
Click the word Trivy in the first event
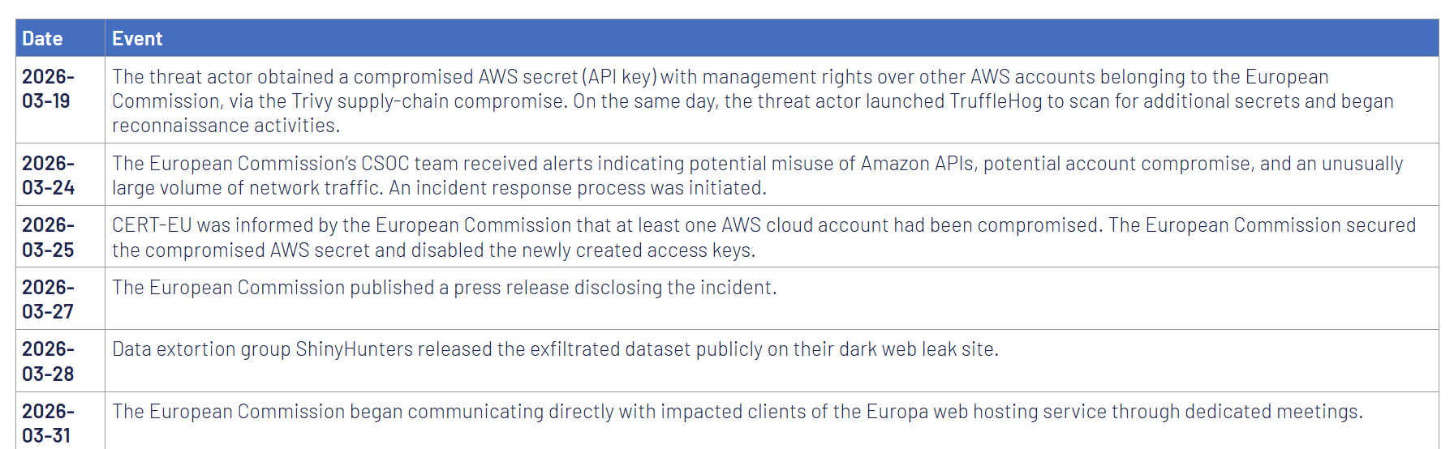[312, 101]
